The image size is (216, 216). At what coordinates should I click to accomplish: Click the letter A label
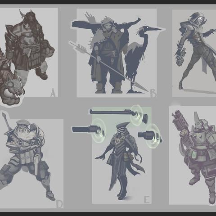pyautogui.click(x=53, y=93)
